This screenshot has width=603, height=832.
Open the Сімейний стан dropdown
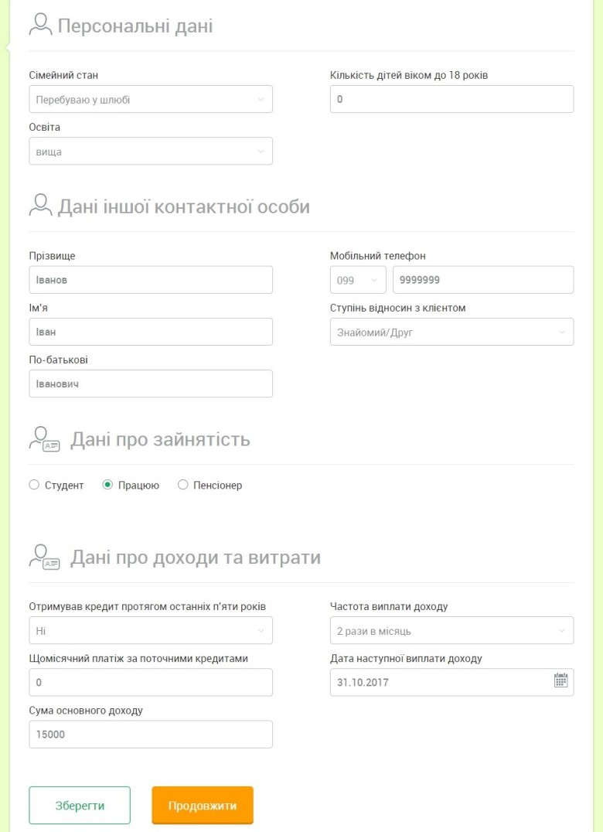coord(151,100)
